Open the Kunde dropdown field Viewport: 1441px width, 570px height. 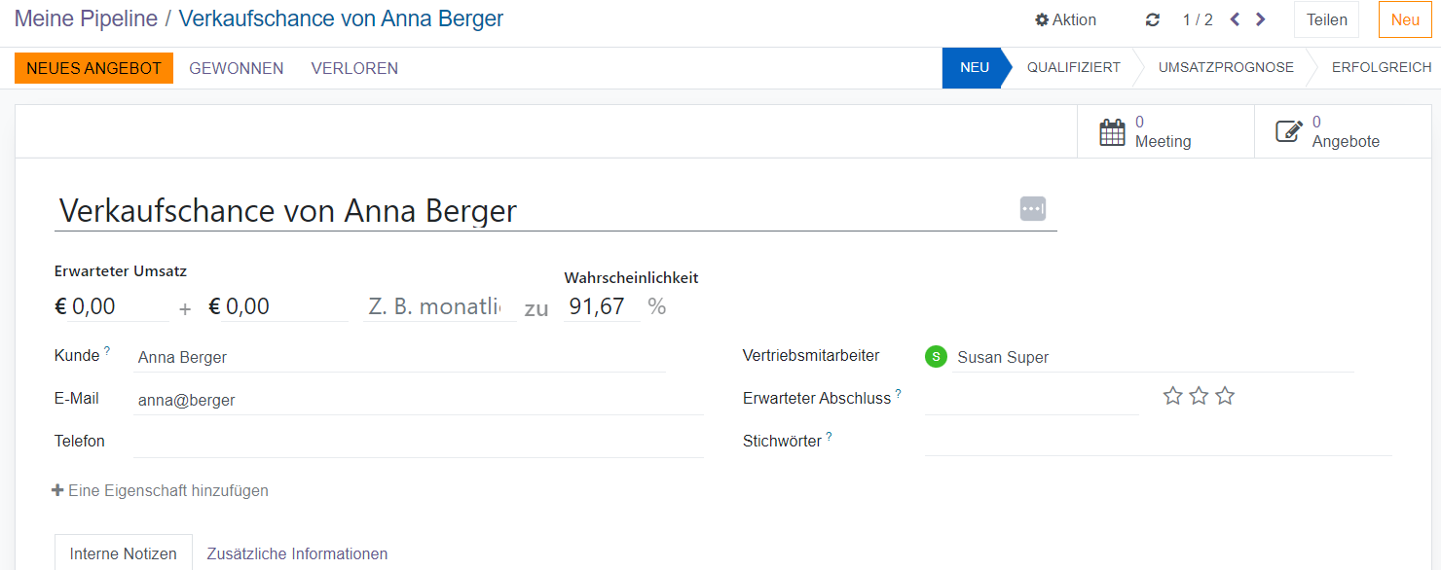[399, 357]
